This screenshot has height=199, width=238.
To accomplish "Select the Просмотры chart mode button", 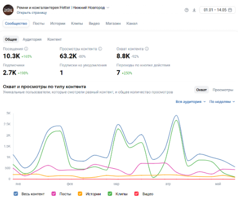I will [223, 90].
